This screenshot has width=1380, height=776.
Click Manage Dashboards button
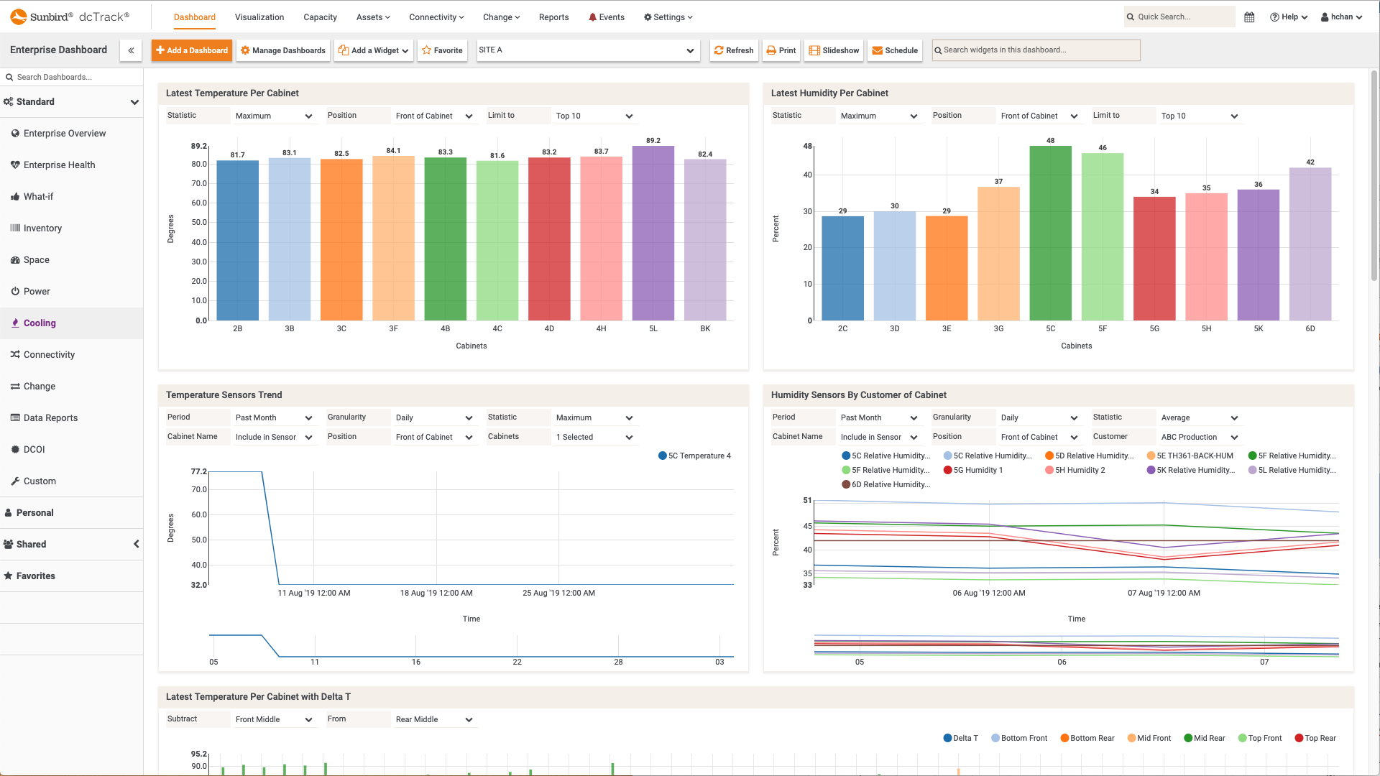pos(282,50)
